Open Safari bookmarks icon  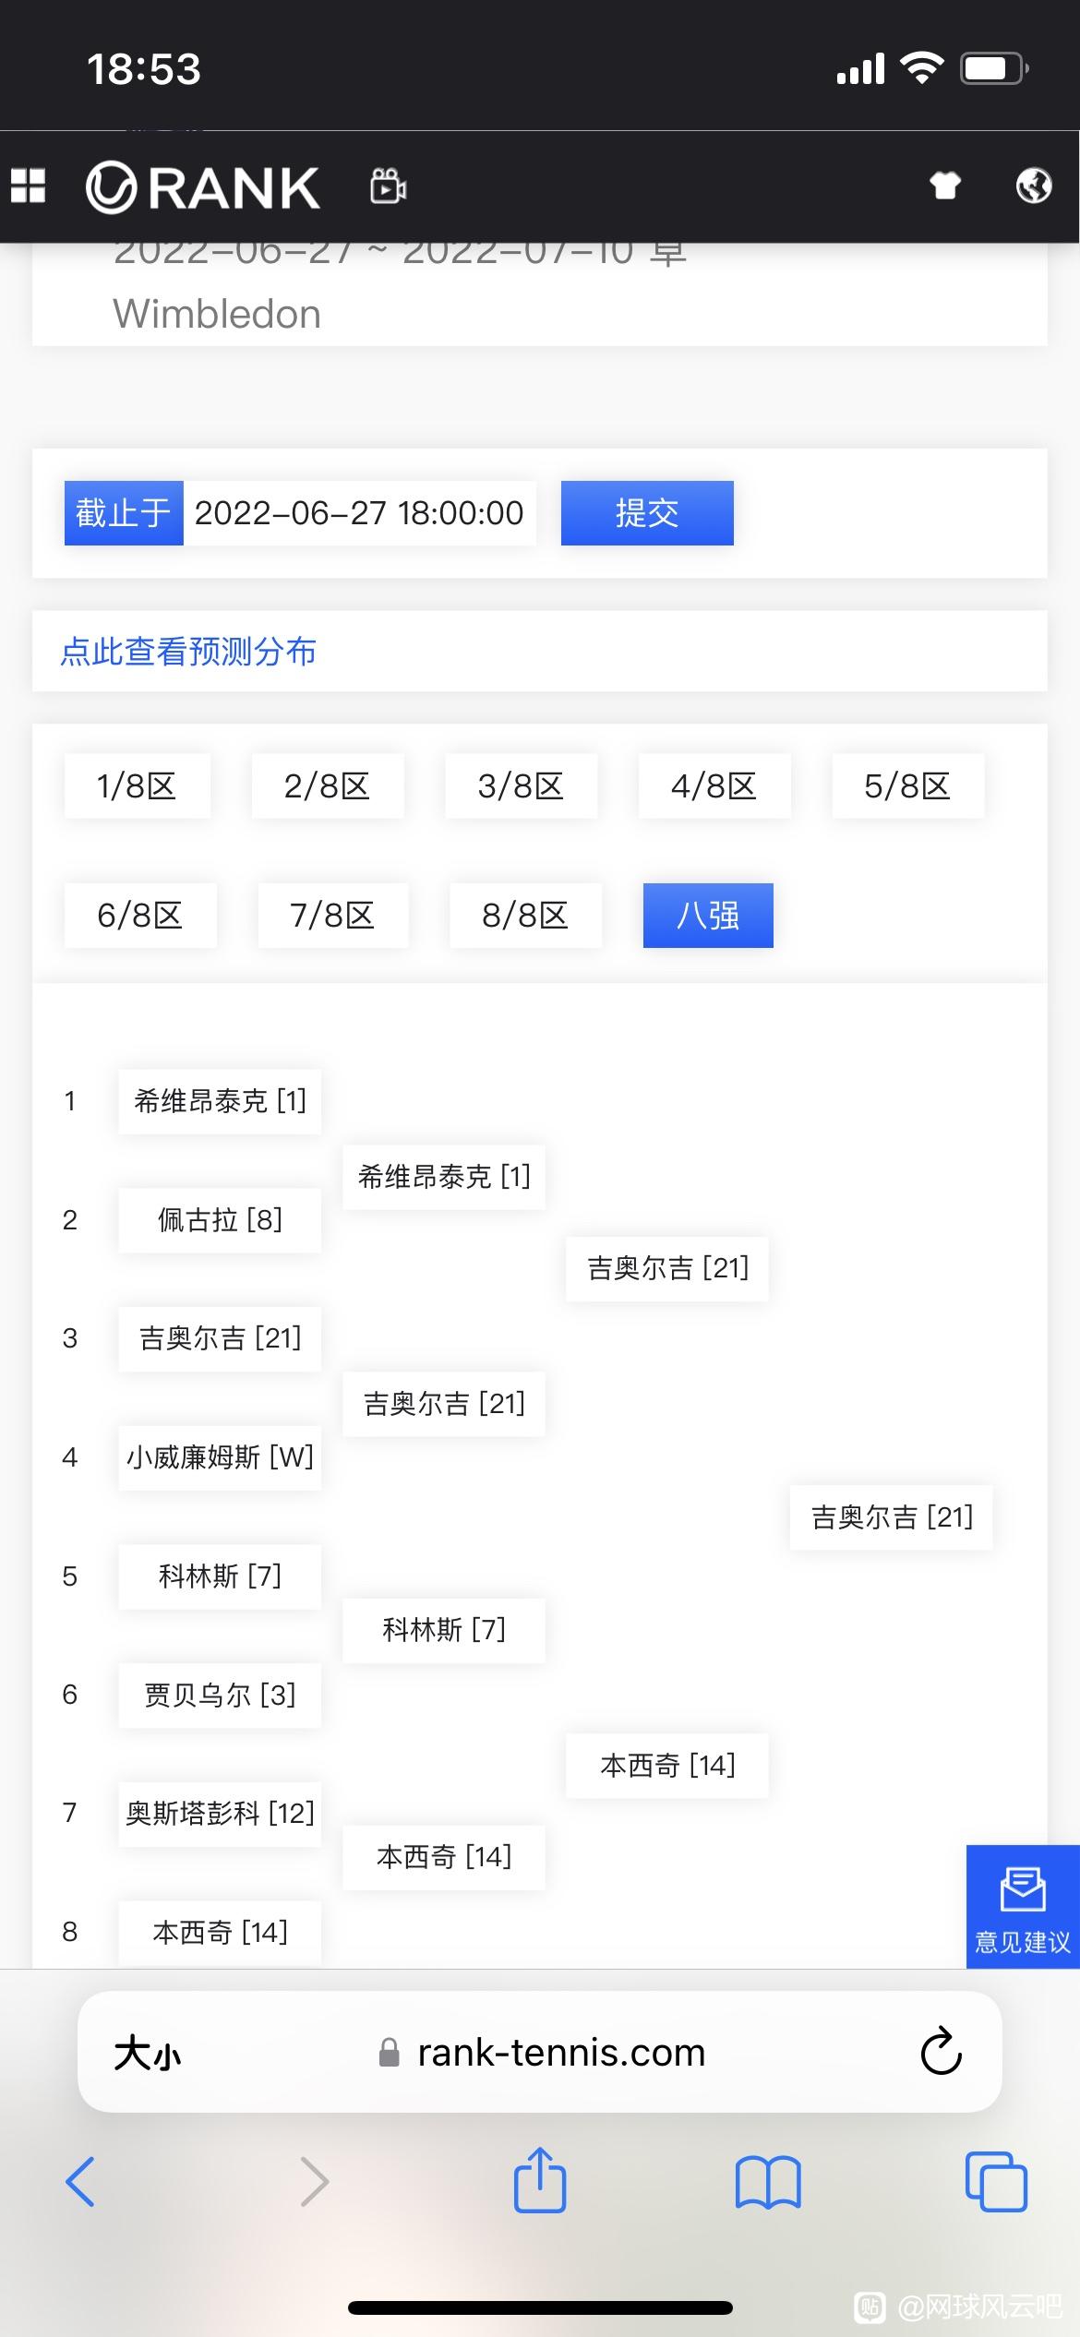(x=768, y=2182)
